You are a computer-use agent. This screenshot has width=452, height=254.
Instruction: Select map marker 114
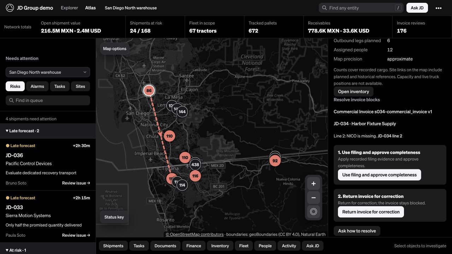(x=182, y=185)
